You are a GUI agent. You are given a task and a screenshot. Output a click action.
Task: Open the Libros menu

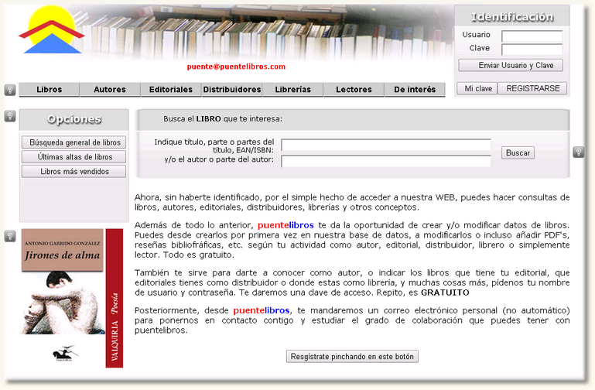50,90
